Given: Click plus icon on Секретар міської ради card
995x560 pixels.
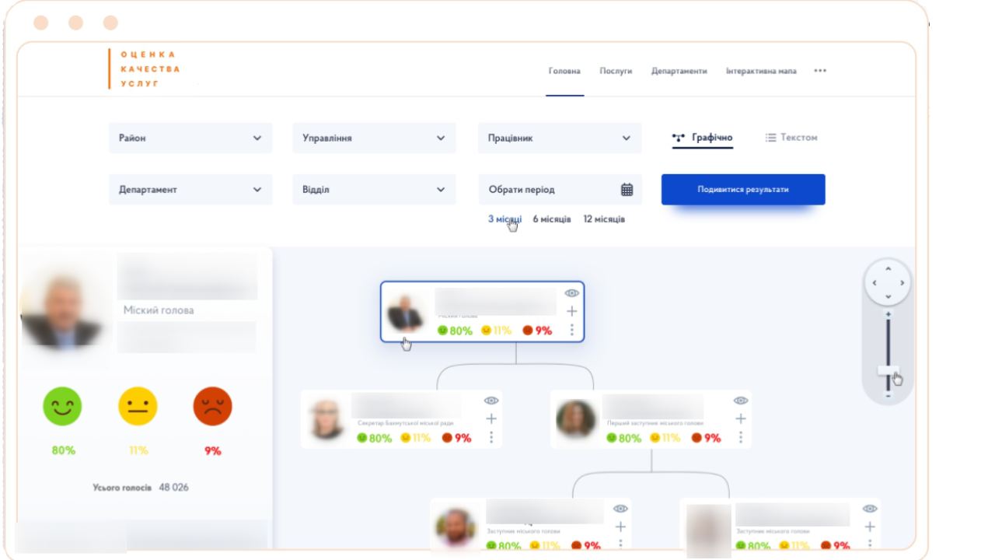Looking at the screenshot, I should 491,418.
